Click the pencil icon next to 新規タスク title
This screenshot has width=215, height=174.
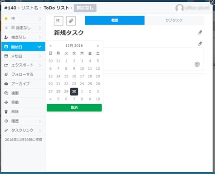(x=200, y=32)
